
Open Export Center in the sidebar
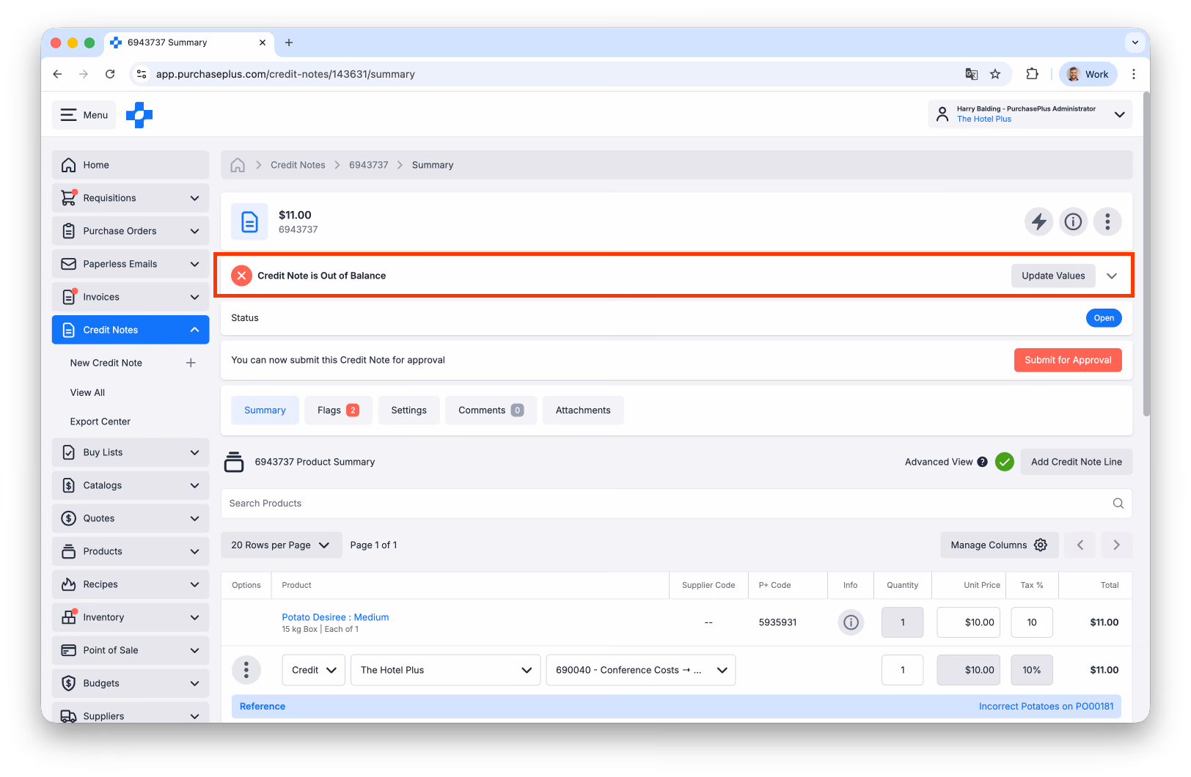100,421
